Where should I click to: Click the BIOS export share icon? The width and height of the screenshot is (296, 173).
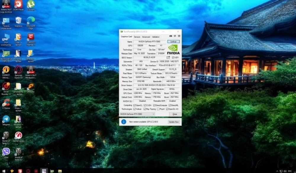point(168,57)
